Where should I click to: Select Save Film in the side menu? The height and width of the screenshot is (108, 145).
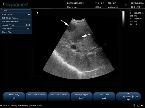[16, 32]
